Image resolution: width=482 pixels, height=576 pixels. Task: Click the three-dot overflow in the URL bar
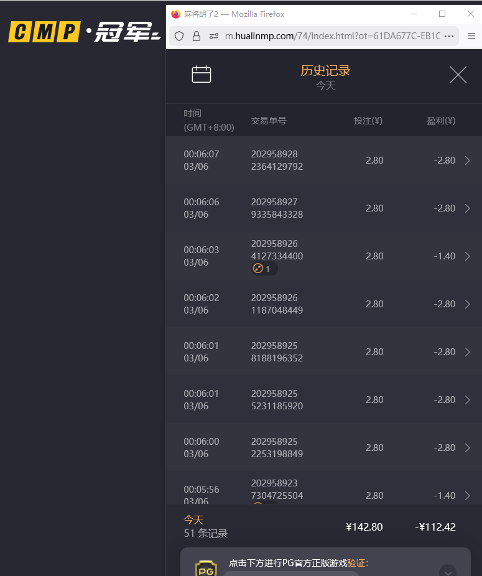click(x=449, y=36)
